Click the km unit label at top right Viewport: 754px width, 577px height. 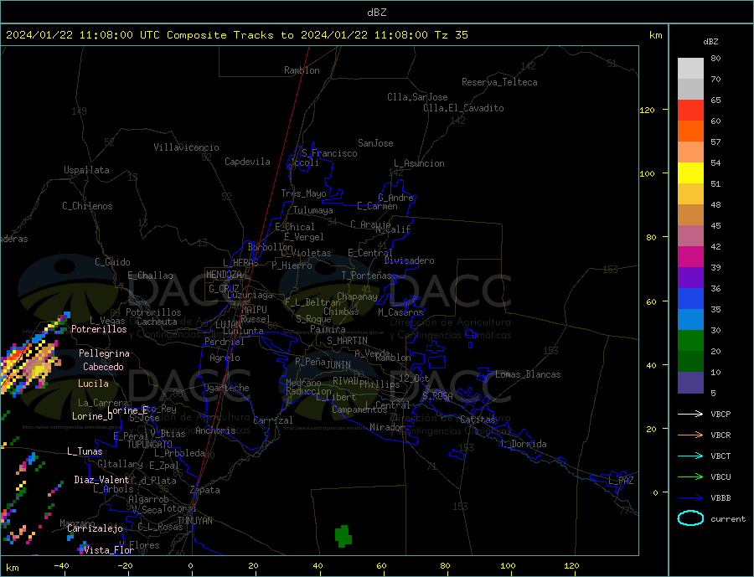[x=655, y=35]
